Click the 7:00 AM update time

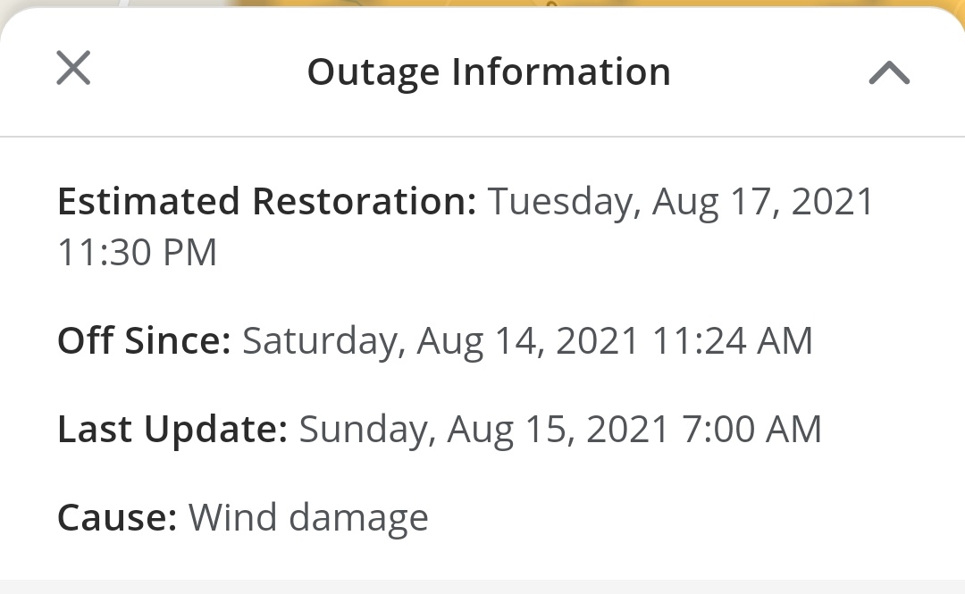pos(752,429)
